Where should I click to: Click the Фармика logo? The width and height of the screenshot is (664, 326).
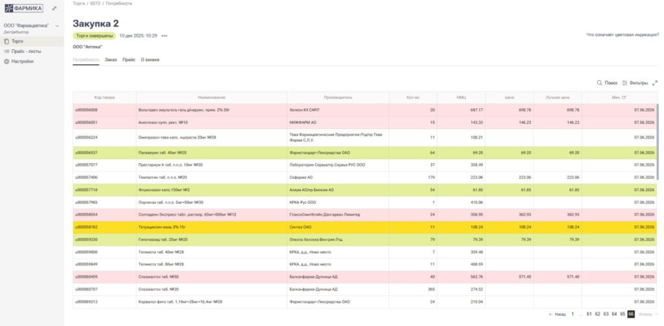(x=24, y=8)
